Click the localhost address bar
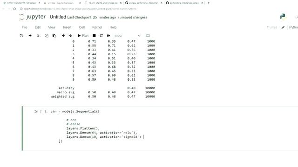The image size is (298, 167). [x=80, y=9]
